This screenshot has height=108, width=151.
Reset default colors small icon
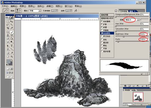7,65
